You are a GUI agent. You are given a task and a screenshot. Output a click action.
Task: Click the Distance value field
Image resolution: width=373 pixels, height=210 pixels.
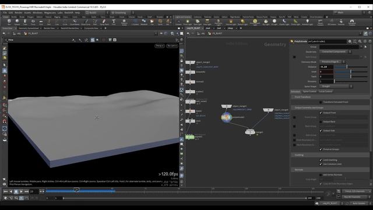point(326,67)
